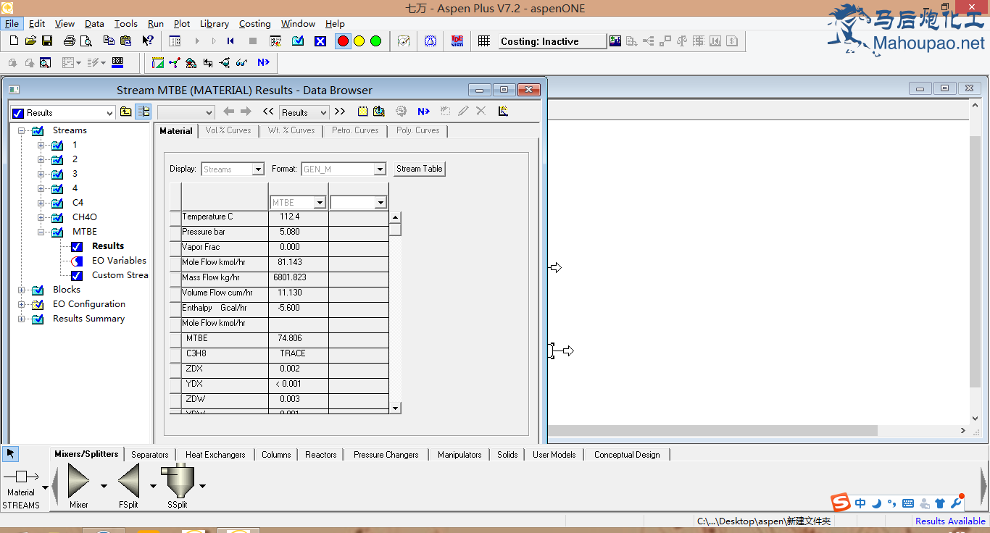Expand the Blocks tree node

[x=22, y=290]
